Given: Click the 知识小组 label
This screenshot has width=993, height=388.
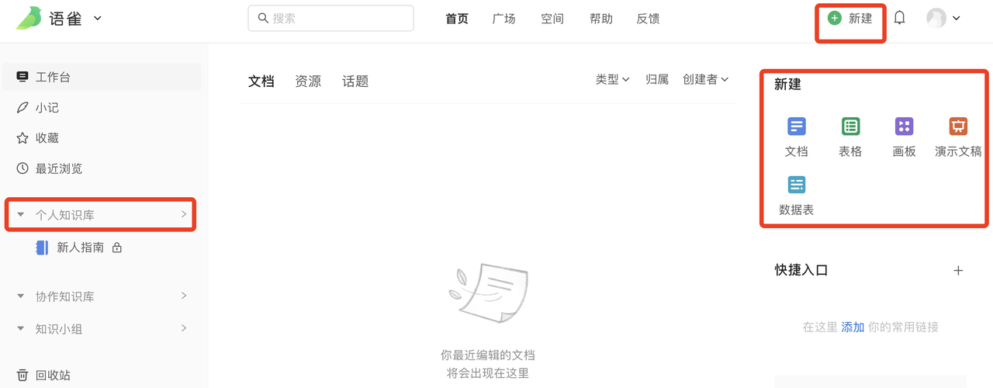Looking at the screenshot, I should coord(59,329).
